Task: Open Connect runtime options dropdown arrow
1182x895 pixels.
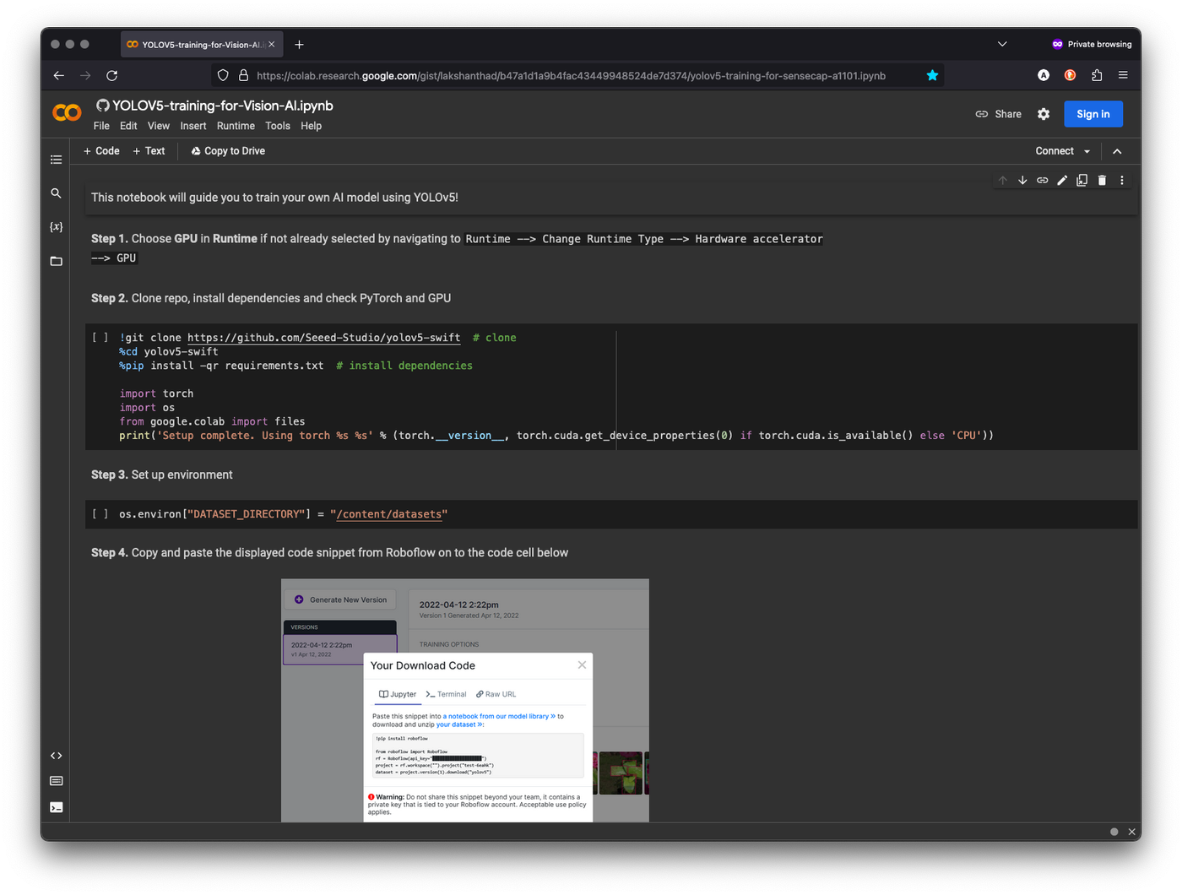Action: point(1087,151)
